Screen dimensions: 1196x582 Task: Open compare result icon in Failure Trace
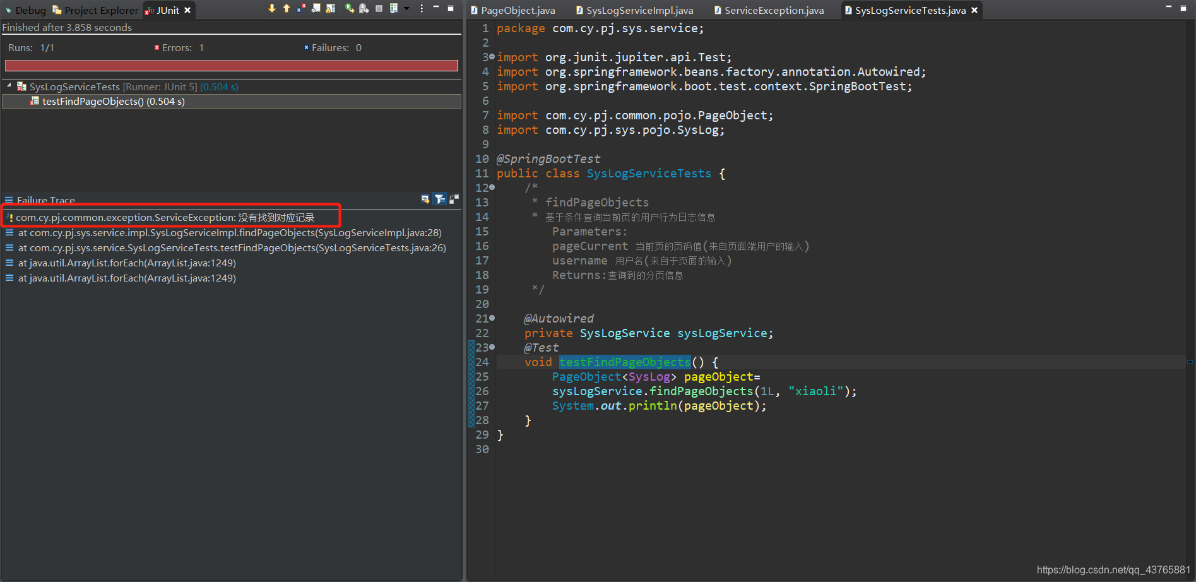425,199
